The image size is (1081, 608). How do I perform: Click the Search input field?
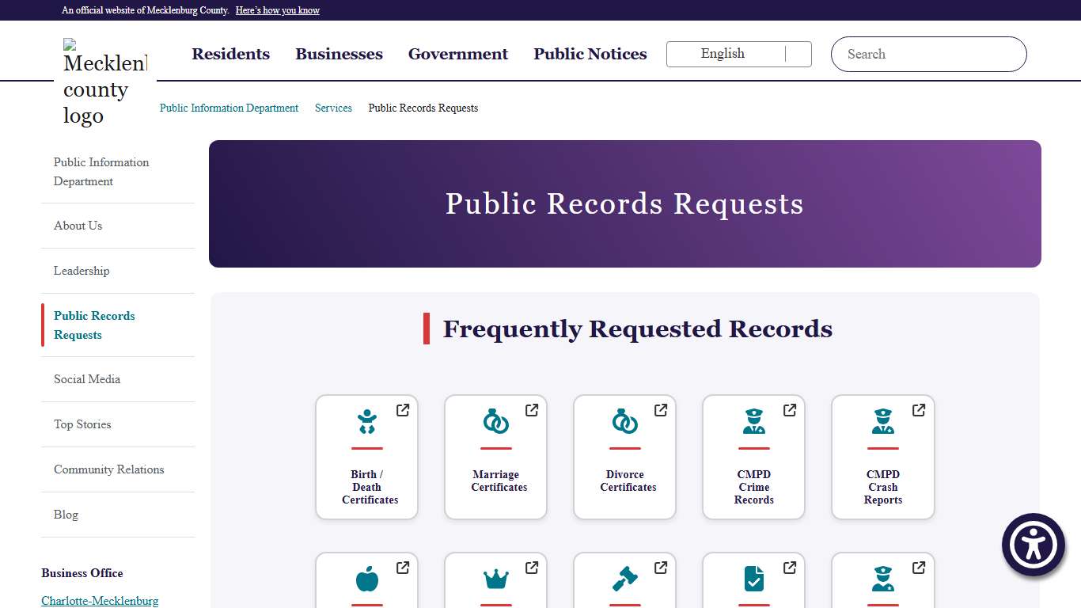click(x=929, y=54)
